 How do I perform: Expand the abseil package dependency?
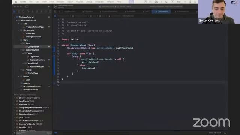click(x=15, y=97)
